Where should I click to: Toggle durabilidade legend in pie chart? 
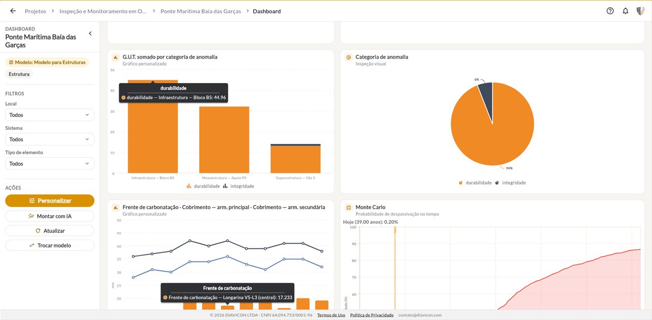pos(475,183)
